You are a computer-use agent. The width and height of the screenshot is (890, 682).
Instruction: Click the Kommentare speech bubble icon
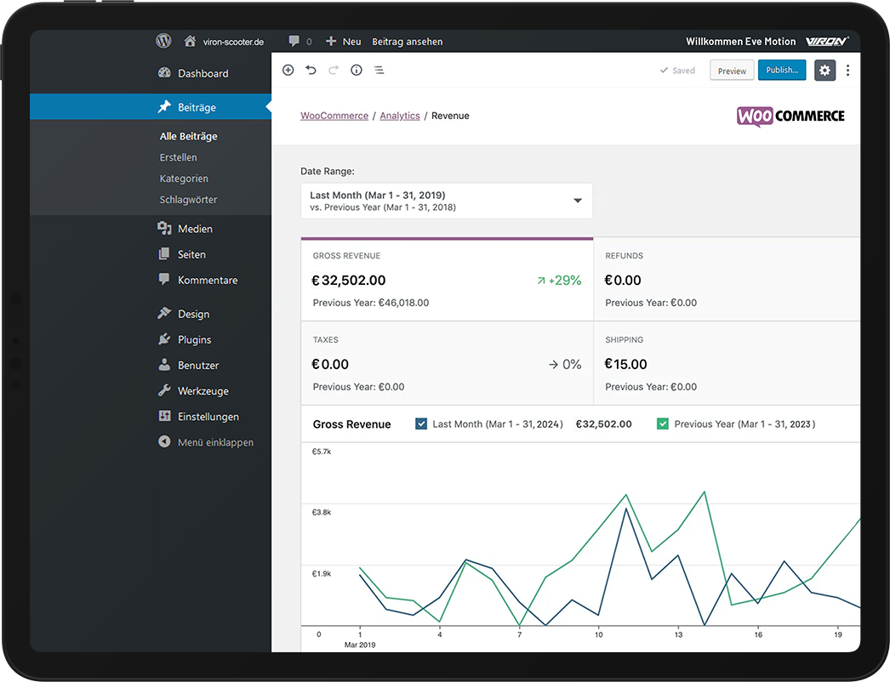(x=164, y=279)
